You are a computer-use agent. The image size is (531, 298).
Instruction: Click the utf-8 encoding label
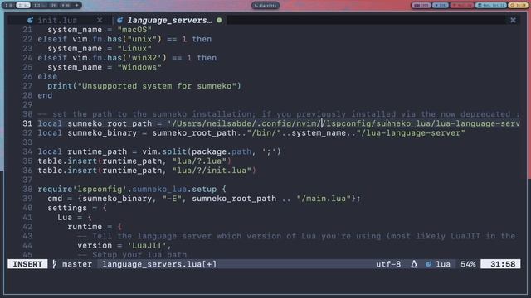tap(388, 264)
